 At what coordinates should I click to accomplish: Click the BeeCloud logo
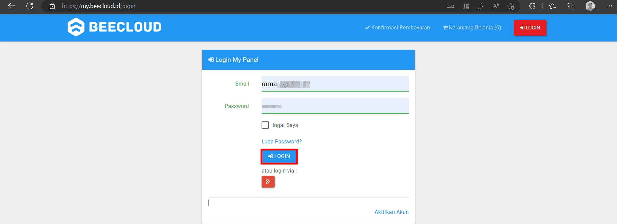click(x=115, y=27)
